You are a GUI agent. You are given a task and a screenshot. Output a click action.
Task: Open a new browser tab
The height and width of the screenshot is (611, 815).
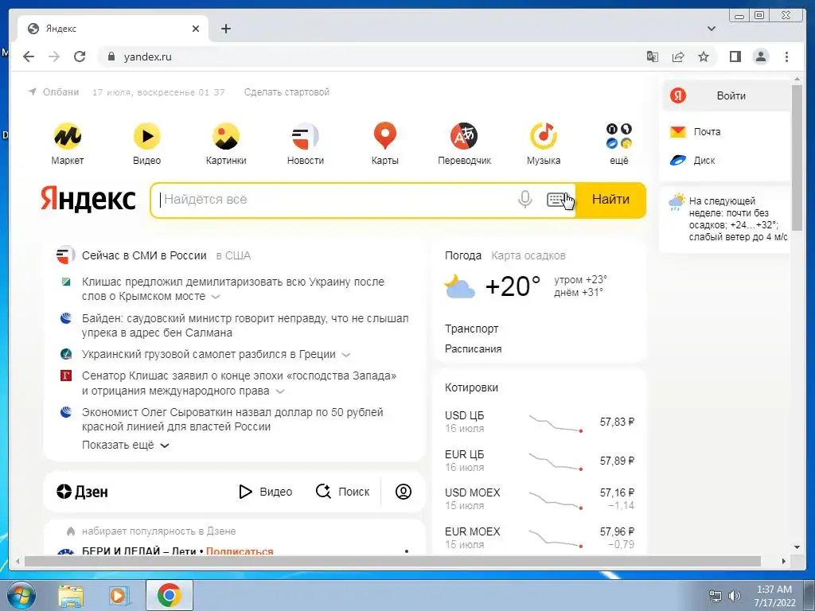[x=225, y=29]
